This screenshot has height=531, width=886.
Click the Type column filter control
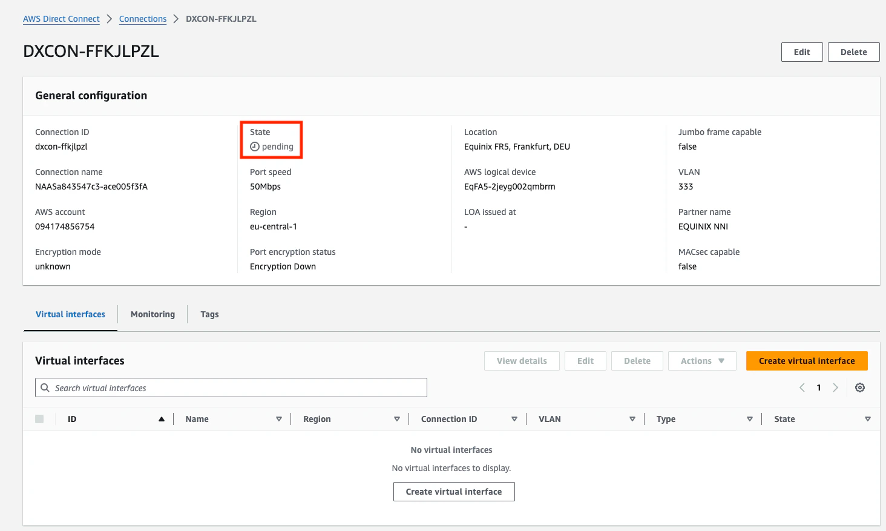pyautogui.click(x=750, y=418)
